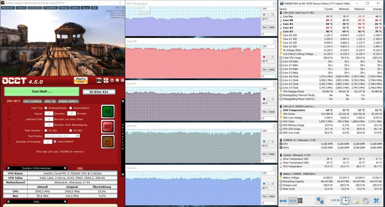
Task: Uncheck Automatisch for number of threads
Action: [x=55, y=142]
